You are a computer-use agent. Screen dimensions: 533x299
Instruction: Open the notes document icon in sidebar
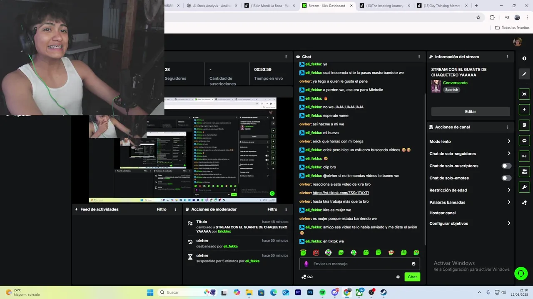[x=524, y=125]
